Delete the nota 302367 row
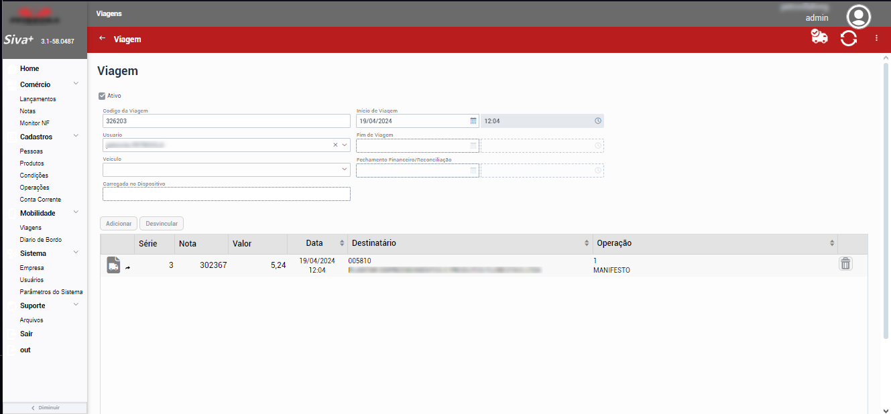 click(x=845, y=263)
